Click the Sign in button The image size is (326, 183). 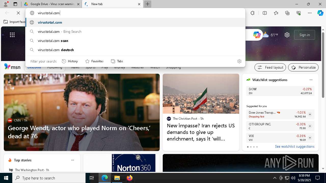click(x=305, y=35)
